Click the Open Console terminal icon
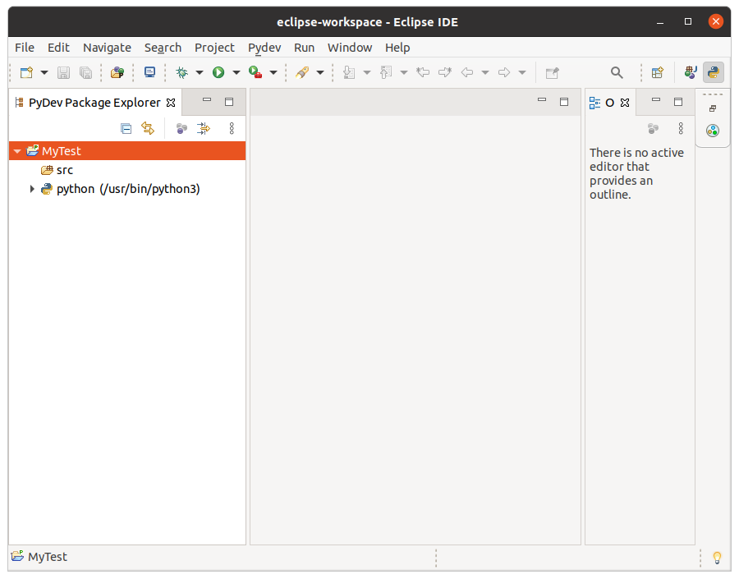Viewport: 739px width, 579px height. (149, 72)
